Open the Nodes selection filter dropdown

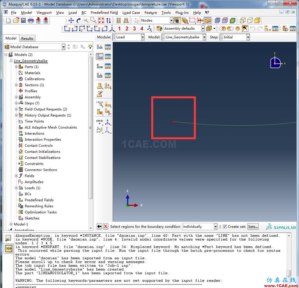pos(157,20)
